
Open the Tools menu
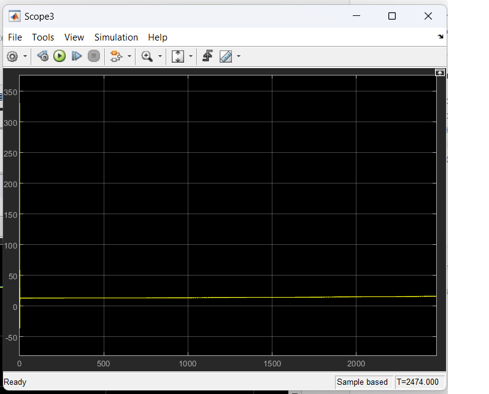click(x=43, y=37)
